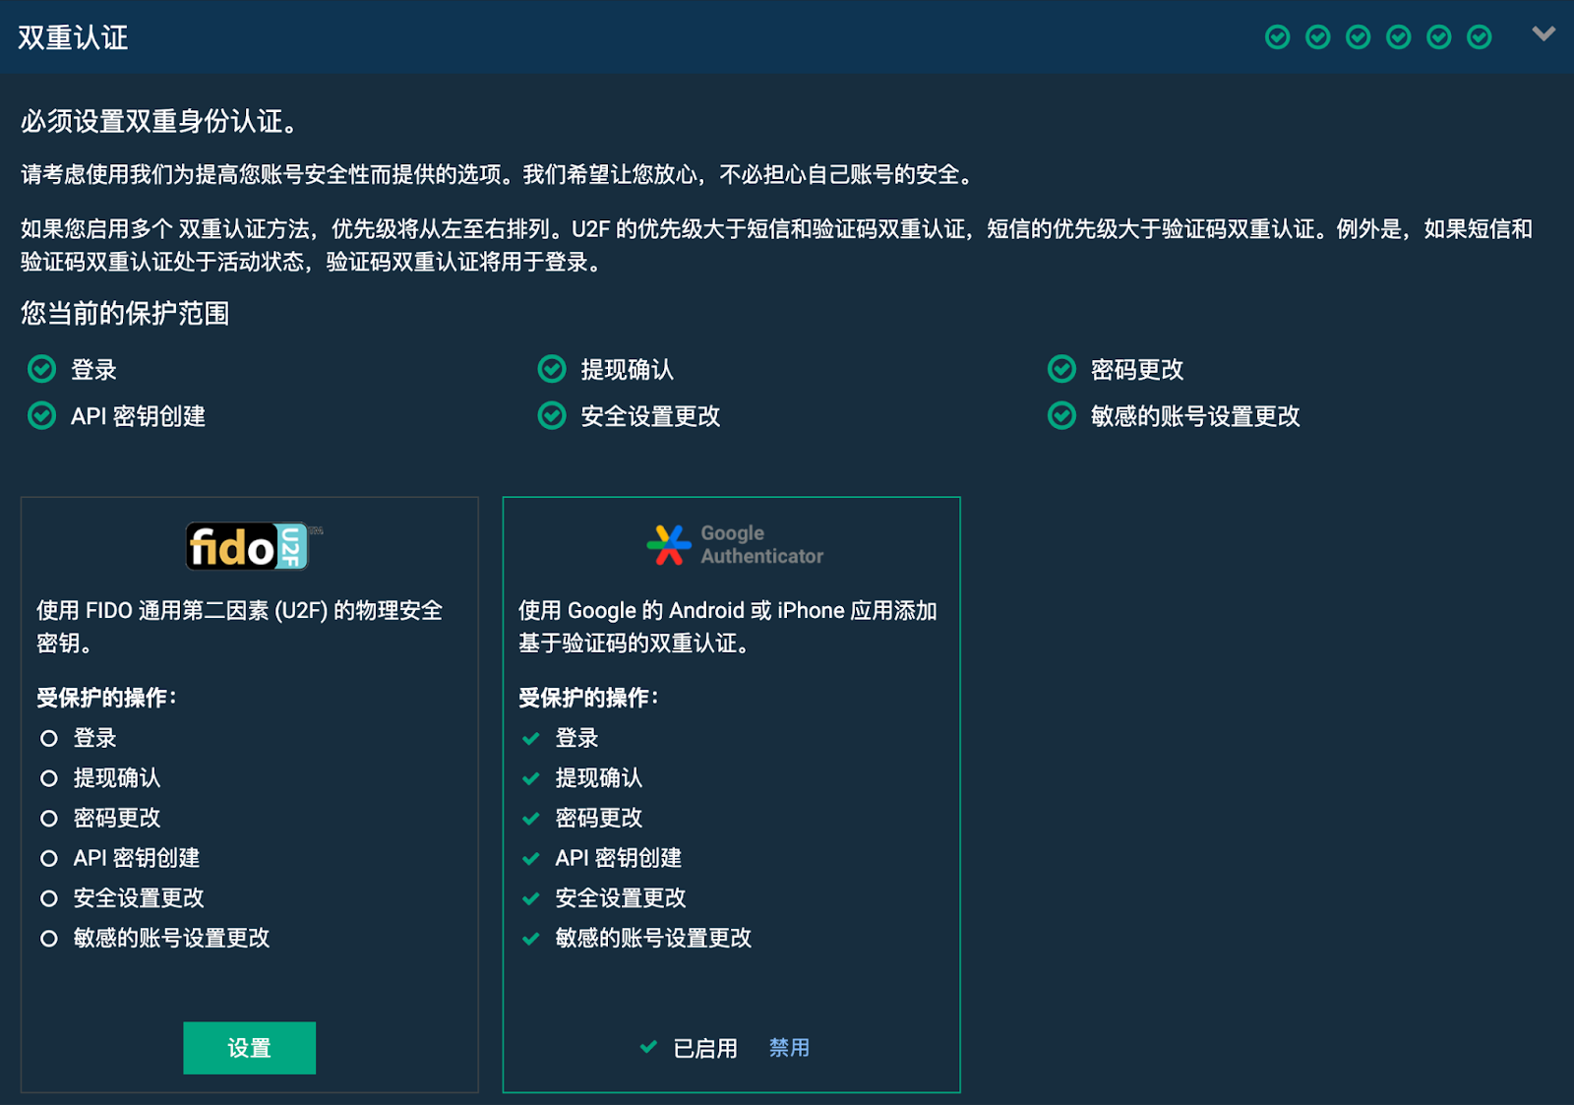Click the circle icon beside 安全设置更改 in FIDO card
The width and height of the screenshot is (1574, 1105).
49,898
